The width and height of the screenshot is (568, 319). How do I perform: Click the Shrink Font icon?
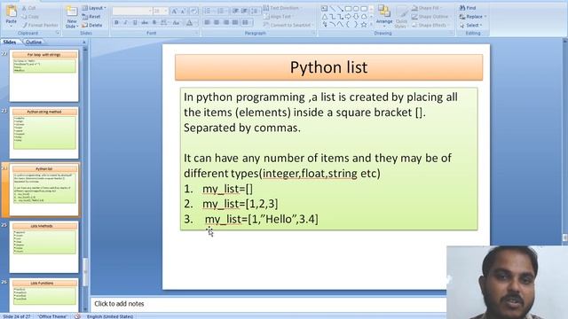[x=183, y=12]
